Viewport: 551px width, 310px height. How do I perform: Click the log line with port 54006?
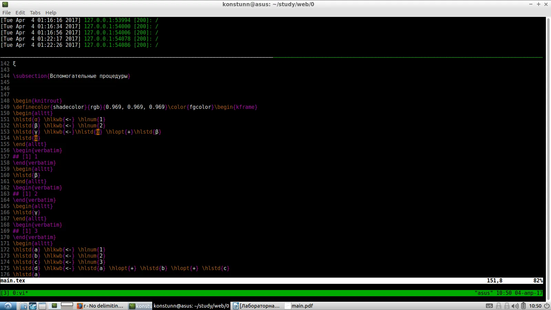[x=80, y=33]
